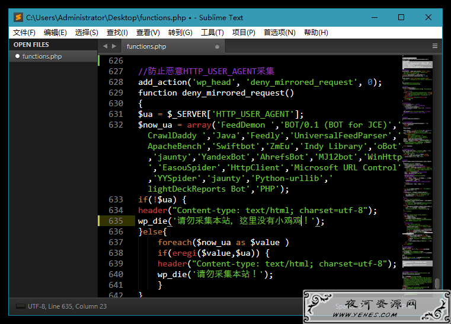Click line number 638 in gutter
Screen dimensions: 451x324
point(116,253)
